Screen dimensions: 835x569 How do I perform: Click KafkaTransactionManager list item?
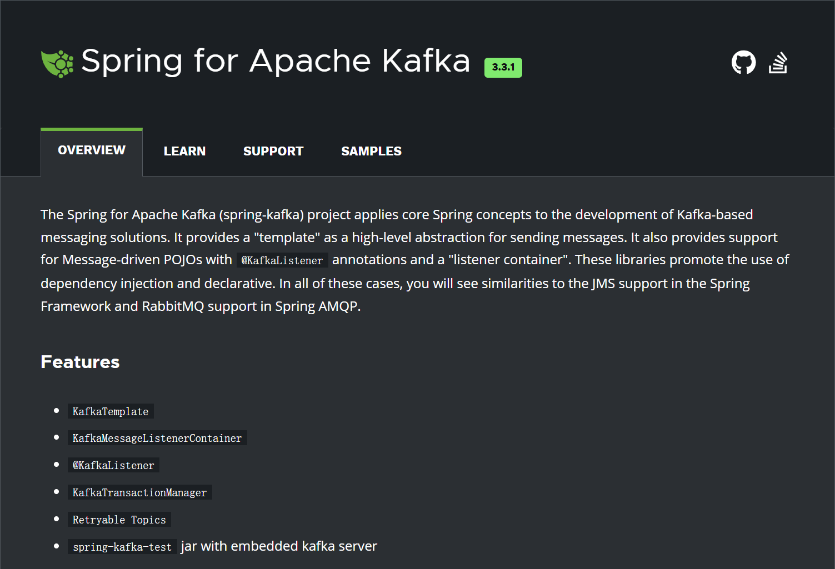139,492
